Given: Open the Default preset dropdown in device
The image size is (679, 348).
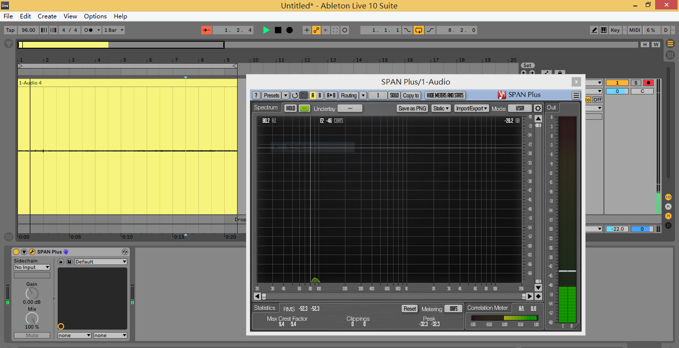Looking at the screenshot, I should click(101, 262).
